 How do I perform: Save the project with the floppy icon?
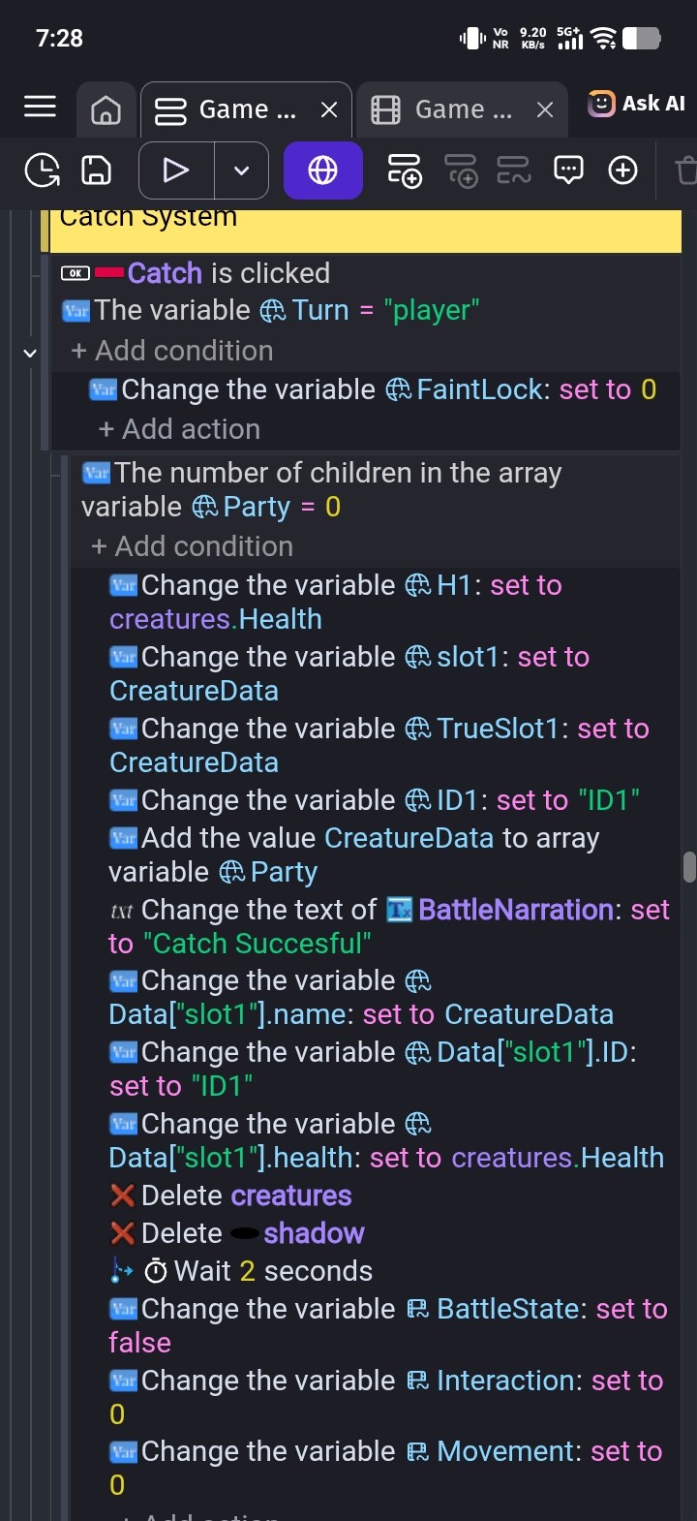(x=96, y=171)
